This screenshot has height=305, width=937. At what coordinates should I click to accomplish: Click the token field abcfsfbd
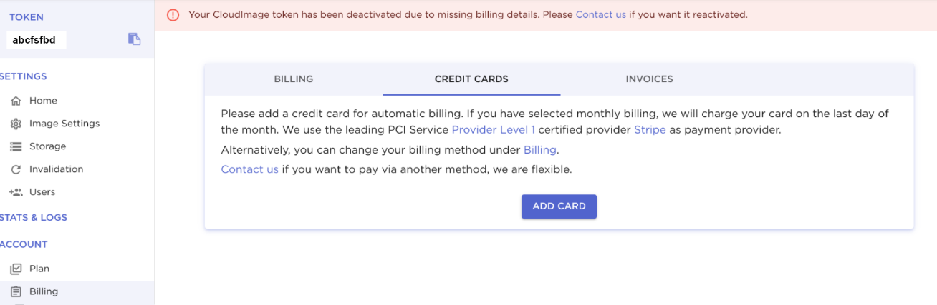pyautogui.click(x=36, y=40)
